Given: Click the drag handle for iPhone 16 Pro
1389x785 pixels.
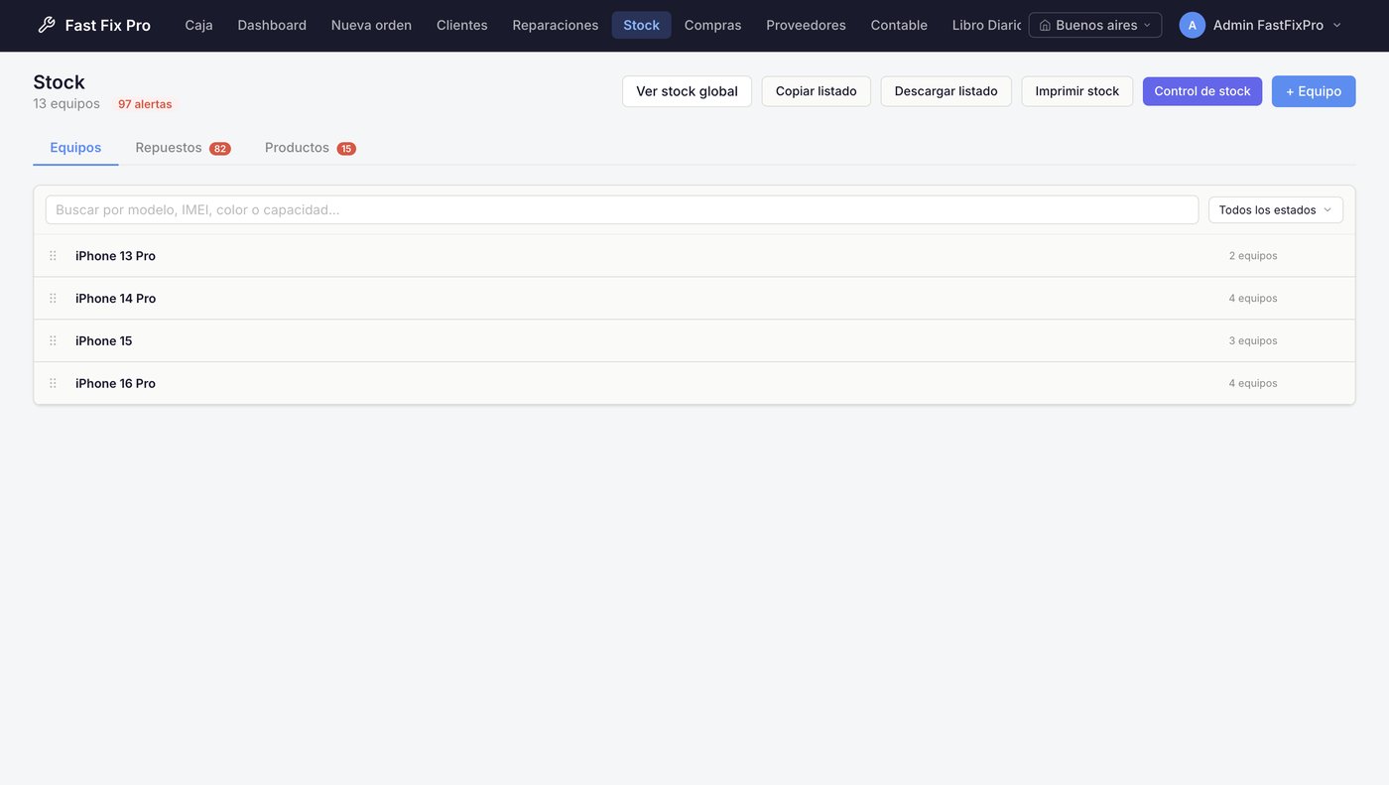Looking at the screenshot, I should click(53, 384).
